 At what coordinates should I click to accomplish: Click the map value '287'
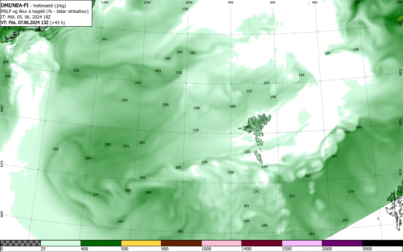[x=308, y=176]
